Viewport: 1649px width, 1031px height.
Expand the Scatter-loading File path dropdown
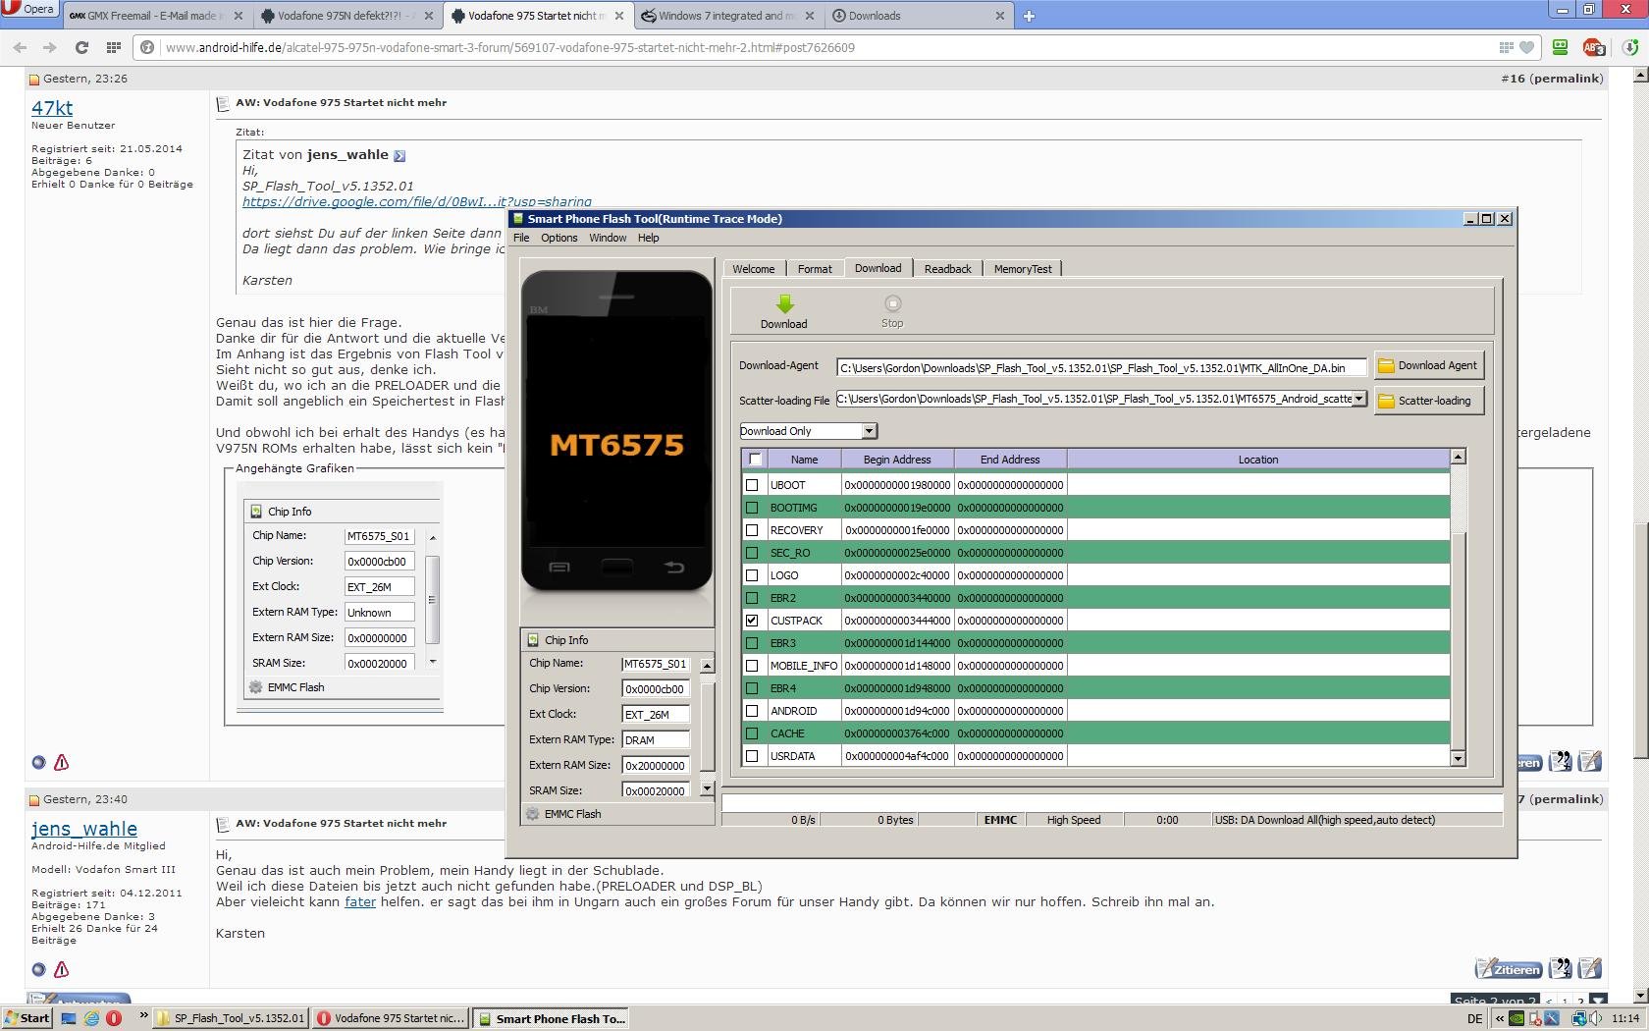(x=1359, y=399)
